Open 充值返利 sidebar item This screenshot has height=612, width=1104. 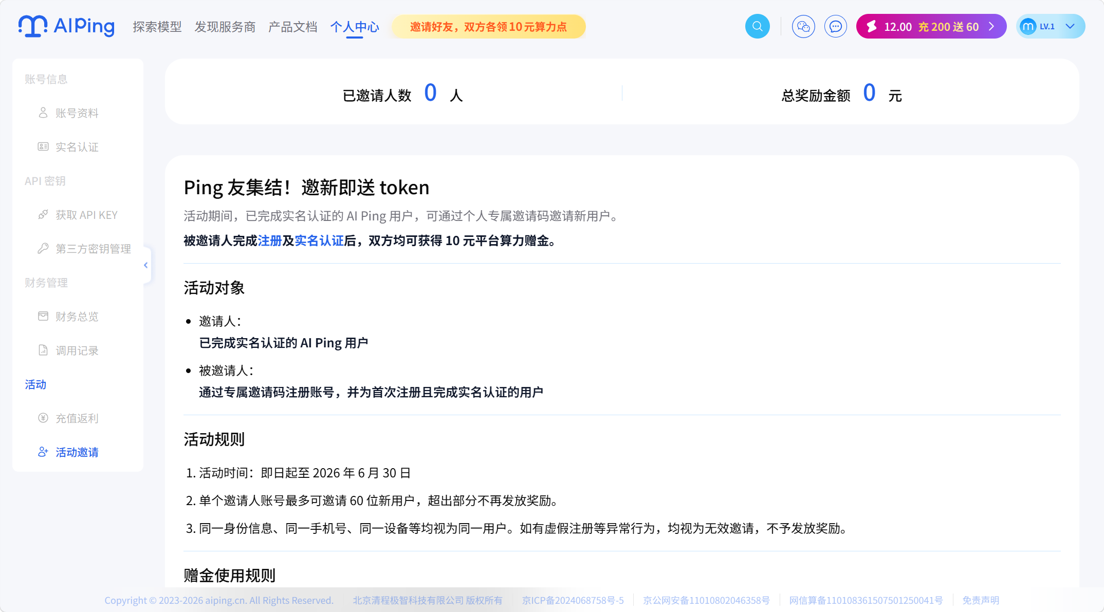coord(77,418)
